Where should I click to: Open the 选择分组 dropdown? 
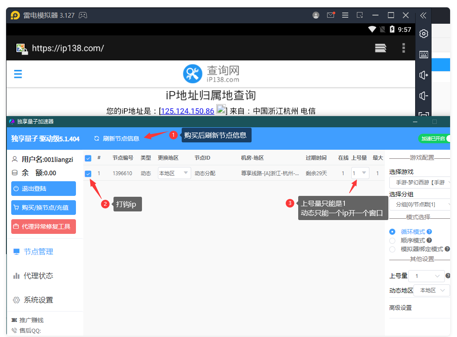tap(420, 205)
